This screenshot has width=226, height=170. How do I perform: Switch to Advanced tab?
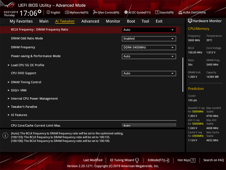pyautogui.click(x=90, y=21)
